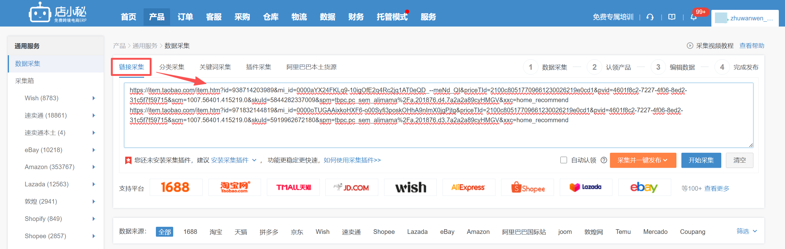Select the ebay platform logo

645,187
